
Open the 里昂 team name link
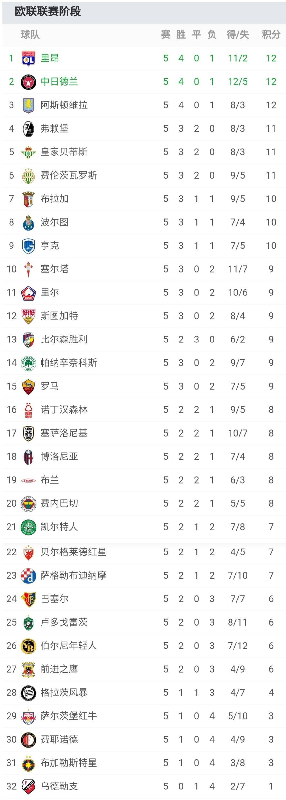pos(50,58)
